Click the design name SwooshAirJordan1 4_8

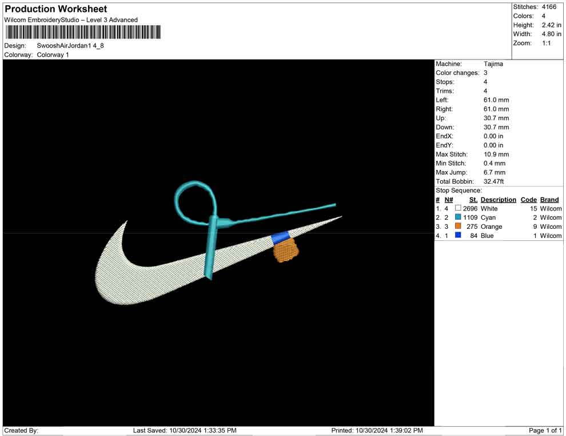pos(70,45)
